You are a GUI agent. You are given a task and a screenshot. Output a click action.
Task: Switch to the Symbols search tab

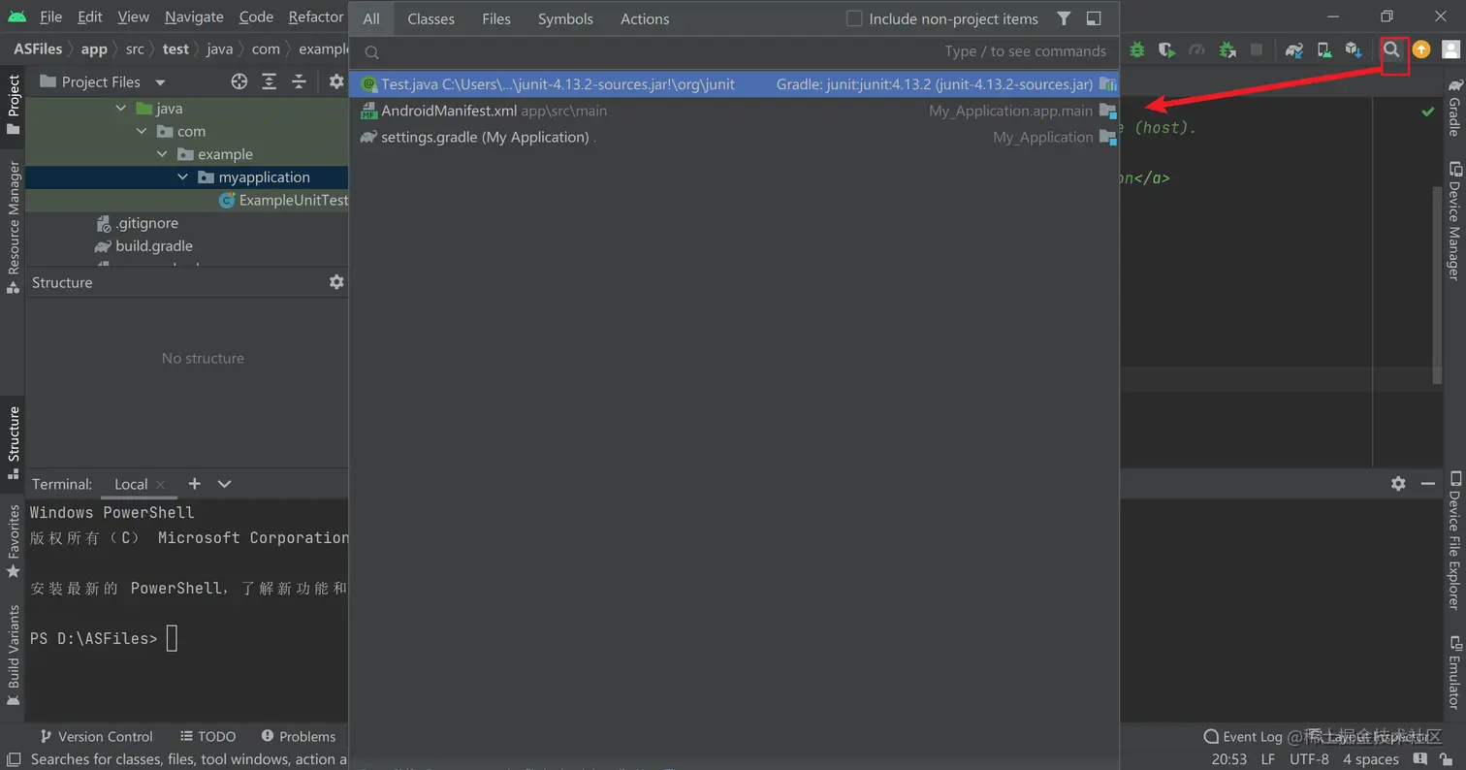click(x=565, y=18)
